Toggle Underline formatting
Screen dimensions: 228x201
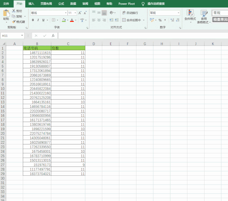coord(43,20)
